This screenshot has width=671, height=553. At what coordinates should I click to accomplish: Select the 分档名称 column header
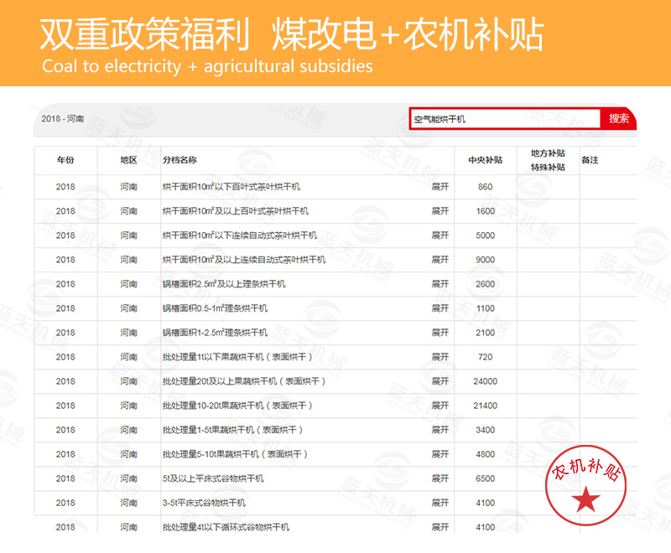point(179,160)
